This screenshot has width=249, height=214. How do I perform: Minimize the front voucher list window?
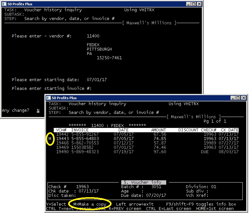pyautogui.click(x=232, y=98)
